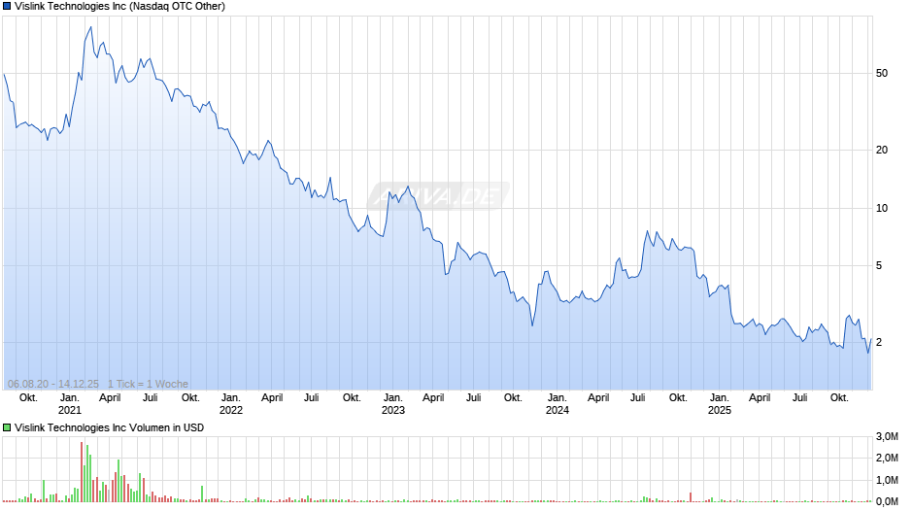Click the price axis value 10
The image size is (913, 511).
(x=882, y=209)
